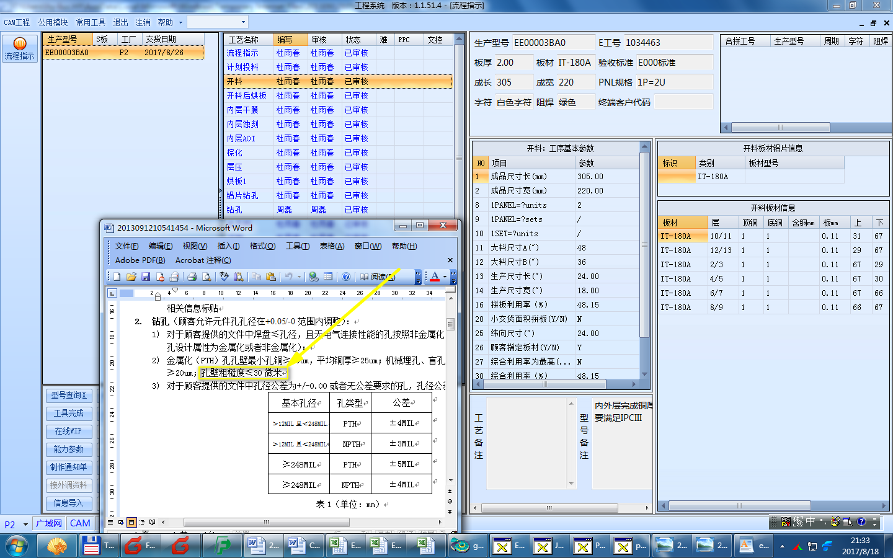Screen dimensions: 893x558
Task: Click the 能力参数 button
Action: (x=69, y=449)
